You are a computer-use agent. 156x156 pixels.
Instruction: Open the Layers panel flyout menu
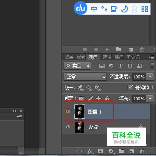pyautogui.click(x=151, y=57)
